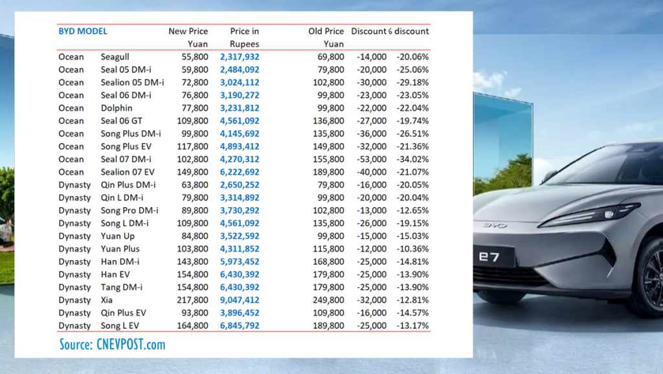Image resolution: width=663 pixels, height=374 pixels.
Task: Select the "55,800" new price for Seagull
Action: pos(195,57)
